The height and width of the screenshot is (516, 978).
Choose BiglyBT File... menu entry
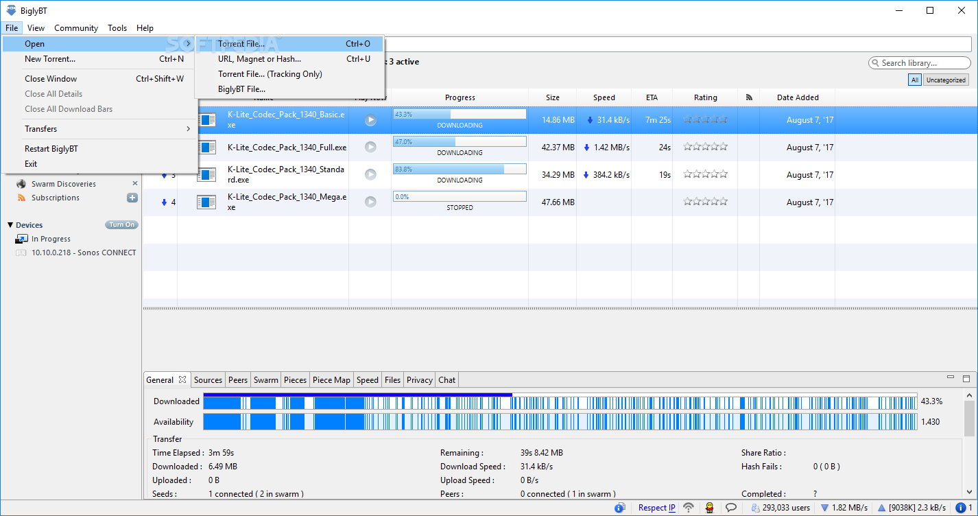point(289,89)
